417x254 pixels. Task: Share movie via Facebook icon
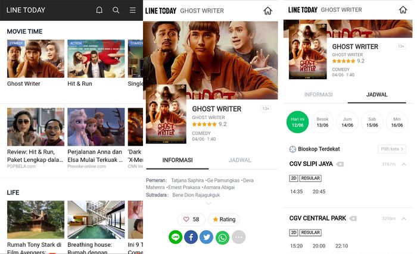point(191,237)
